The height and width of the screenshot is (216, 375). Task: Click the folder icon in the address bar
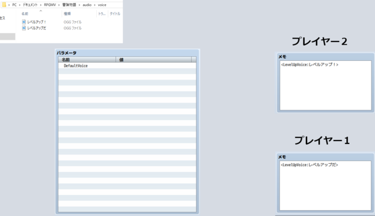point(4,5)
